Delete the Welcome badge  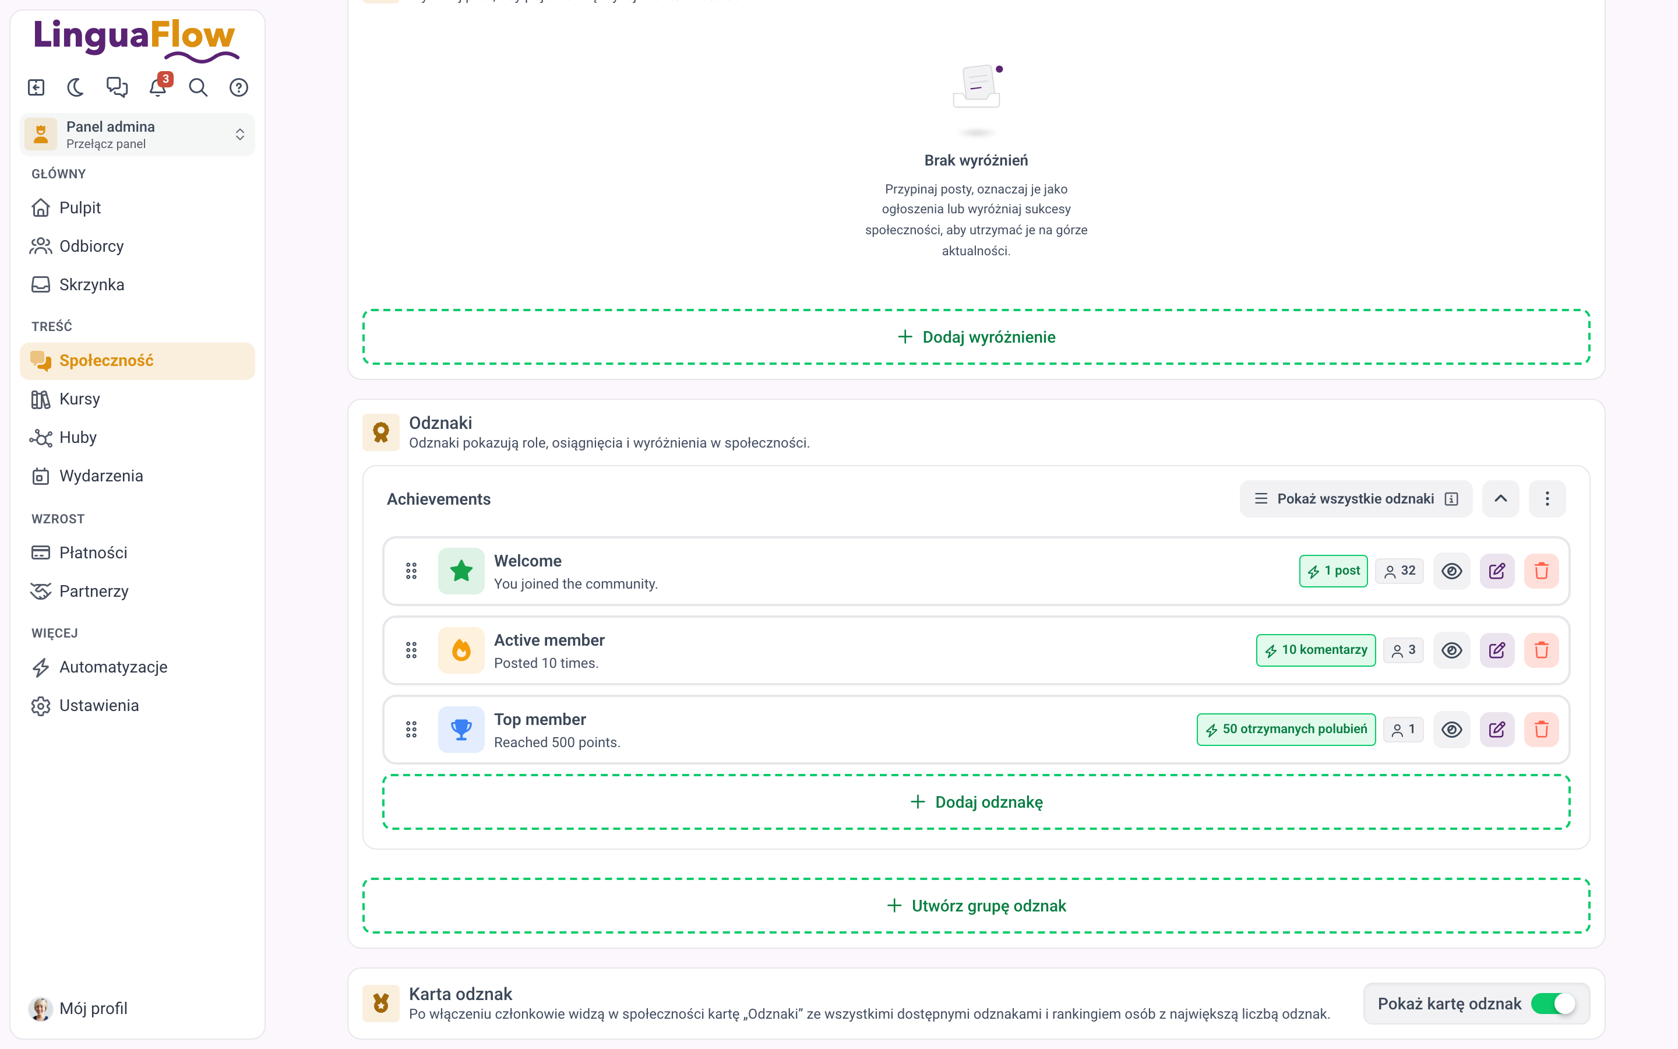tap(1542, 571)
